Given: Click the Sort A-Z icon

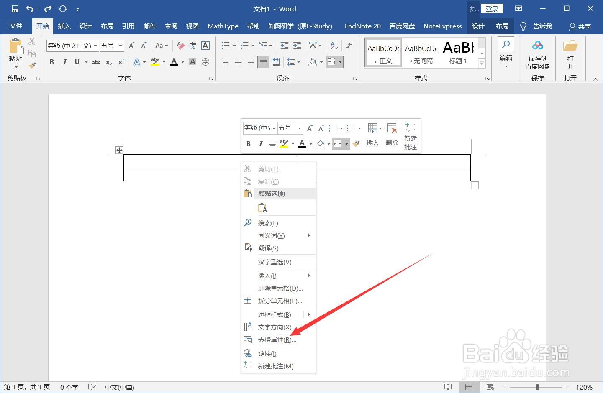Looking at the screenshot, I should 334,46.
